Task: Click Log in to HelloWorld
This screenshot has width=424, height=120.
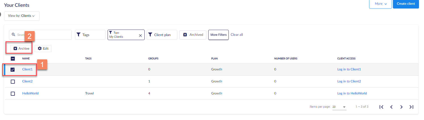Action: 352,93
